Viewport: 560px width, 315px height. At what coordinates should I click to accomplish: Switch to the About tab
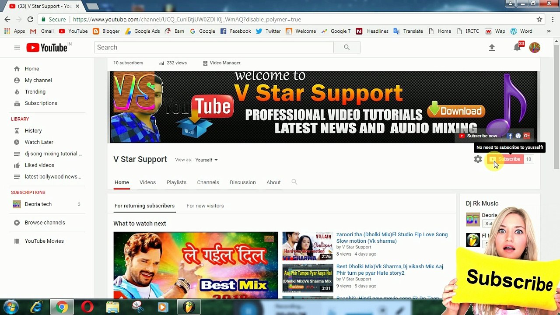click(x=273, y=182)
